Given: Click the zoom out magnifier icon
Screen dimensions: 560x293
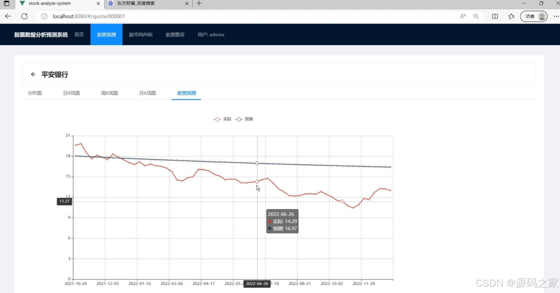Looking at the screenshot, I should 476,16.
